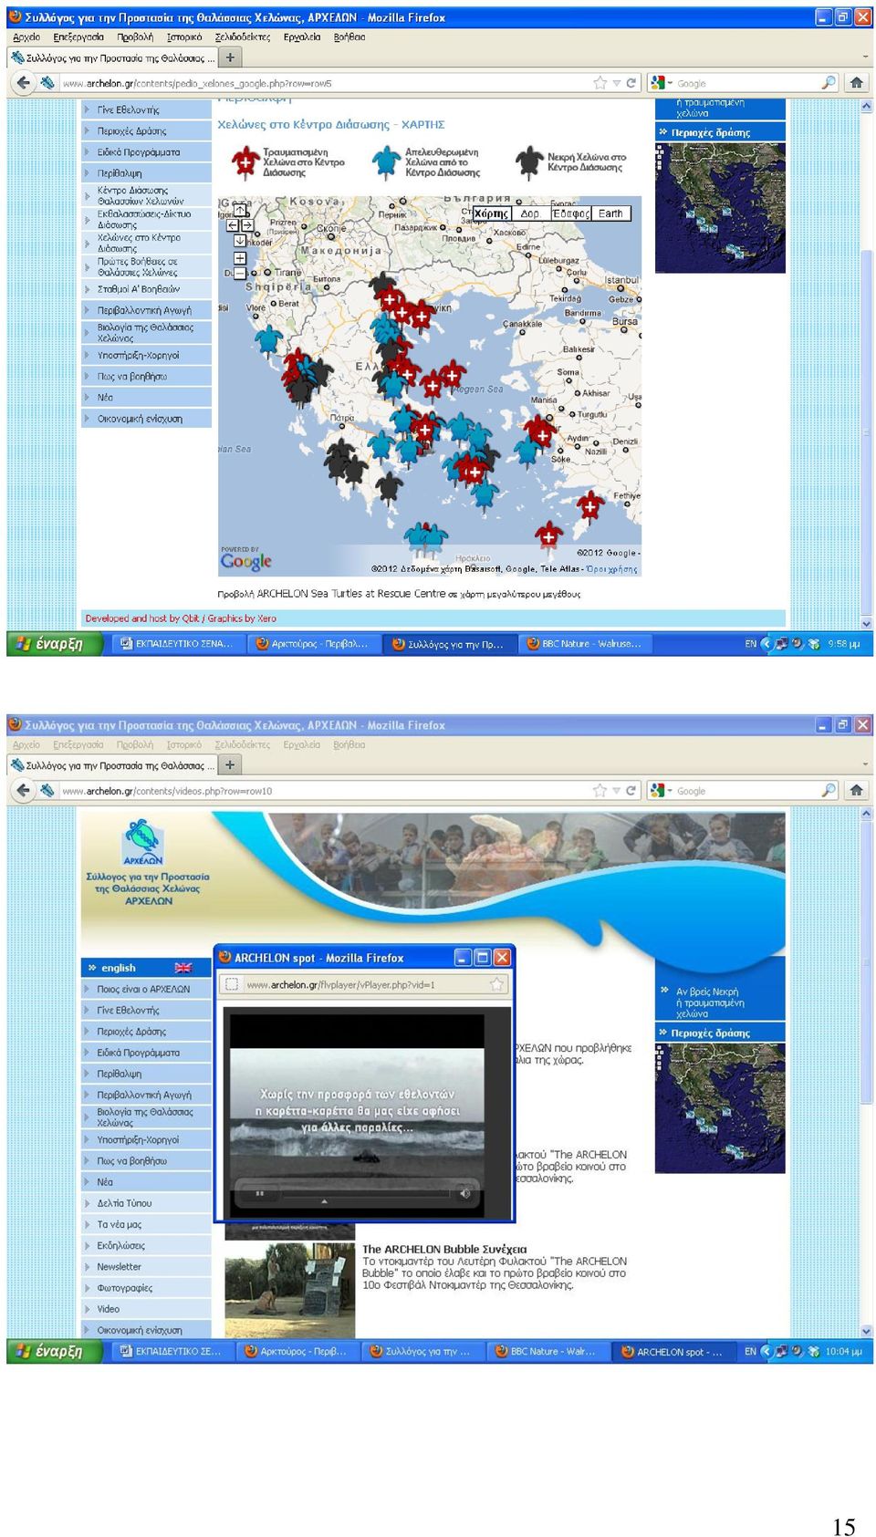Click page identity icon in ARCHELON spot popup

(232, 984)
